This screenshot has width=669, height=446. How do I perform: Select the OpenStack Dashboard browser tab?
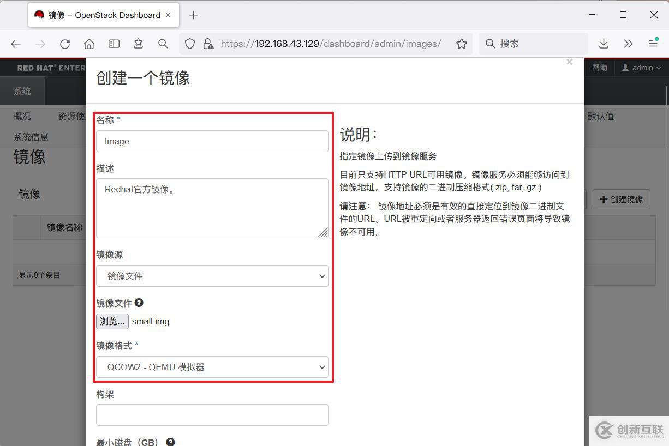(x=105, y=15)
